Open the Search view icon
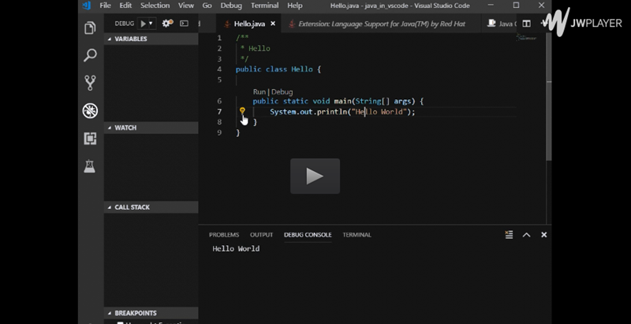The image size is (631, 324). click(90, 55)
